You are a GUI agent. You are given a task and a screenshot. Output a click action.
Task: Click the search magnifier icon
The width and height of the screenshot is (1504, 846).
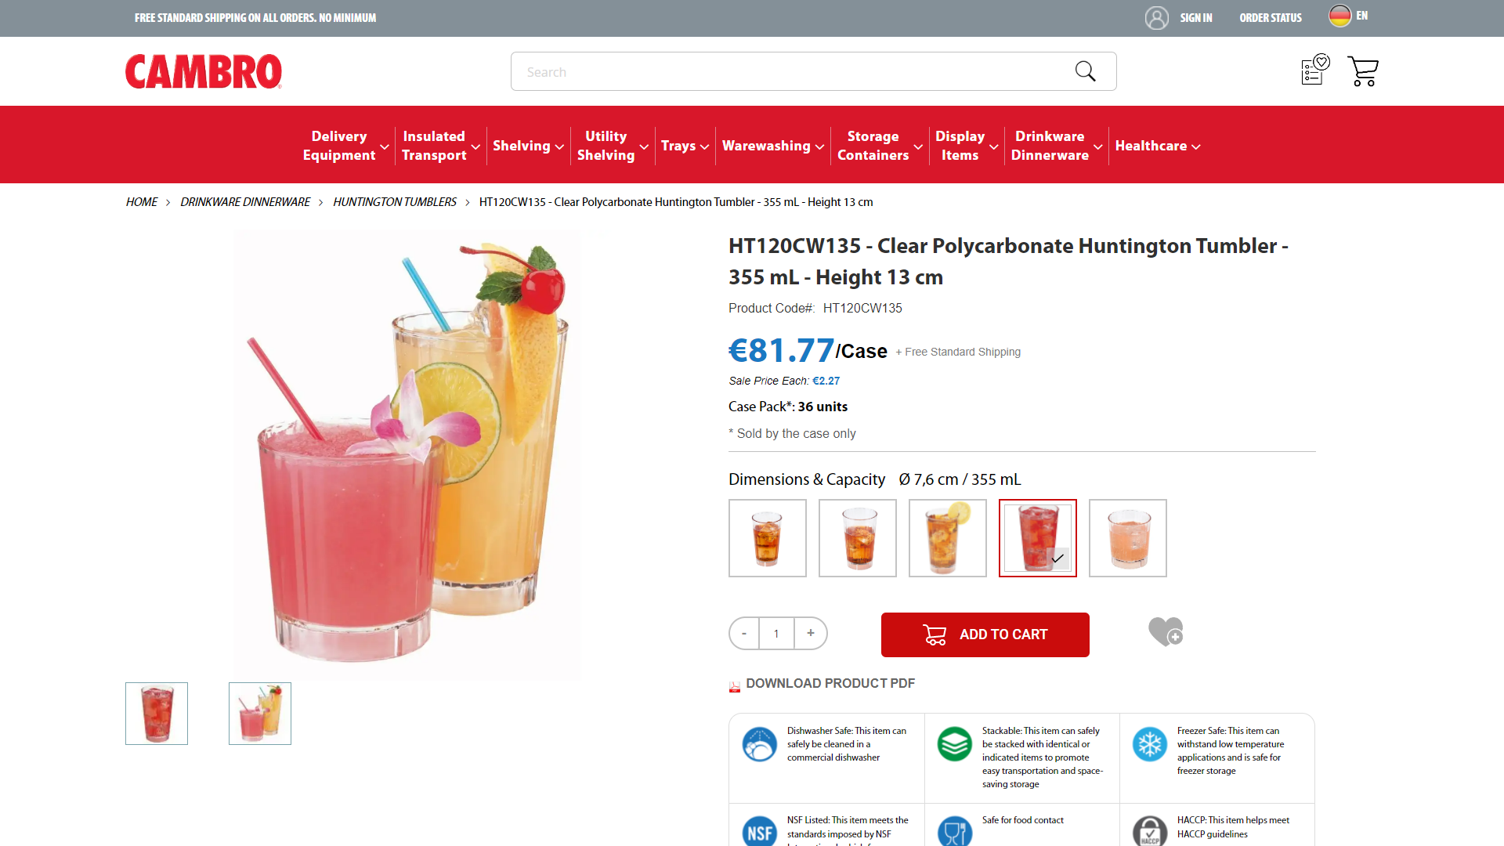pos(1085,71)
